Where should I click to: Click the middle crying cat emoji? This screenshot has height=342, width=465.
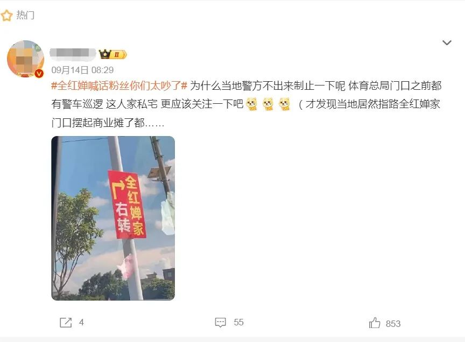coord(268,104)
